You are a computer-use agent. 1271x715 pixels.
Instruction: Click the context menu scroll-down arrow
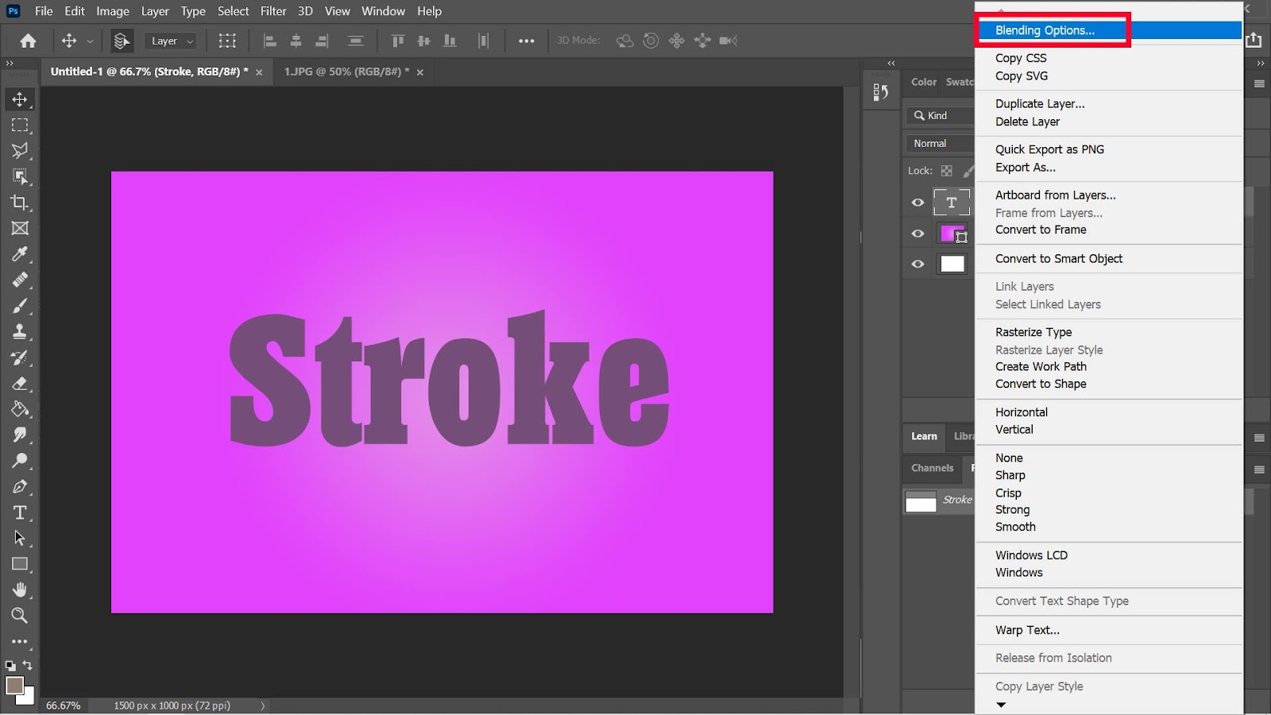click(1001, 705)
